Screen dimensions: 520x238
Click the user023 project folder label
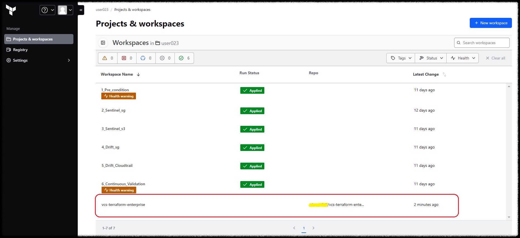point(167,43)
